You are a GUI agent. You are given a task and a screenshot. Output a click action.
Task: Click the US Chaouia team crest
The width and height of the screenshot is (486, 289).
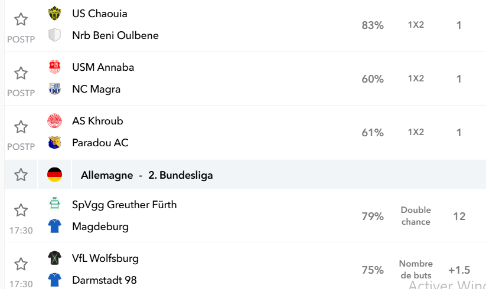click(x=54, y=14)
